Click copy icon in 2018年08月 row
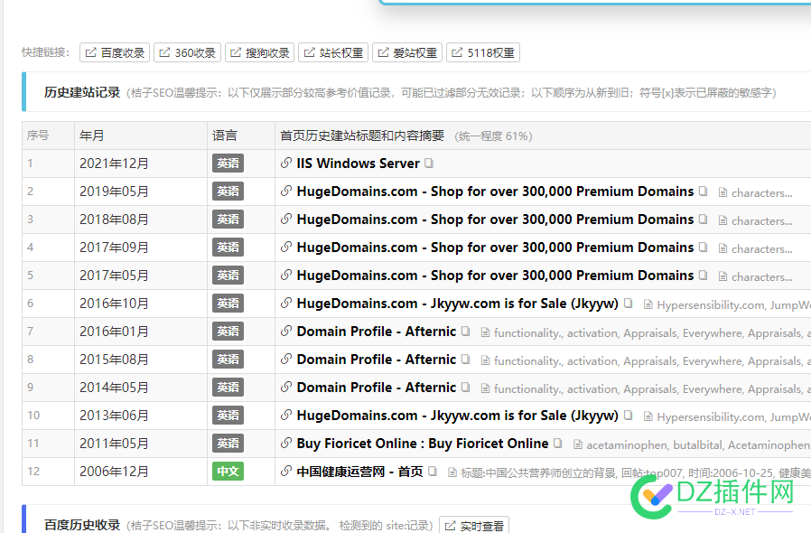 coord(703,219)
